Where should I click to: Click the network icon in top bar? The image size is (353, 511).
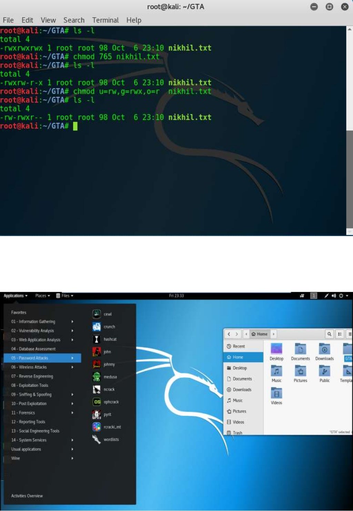[326, 296]
